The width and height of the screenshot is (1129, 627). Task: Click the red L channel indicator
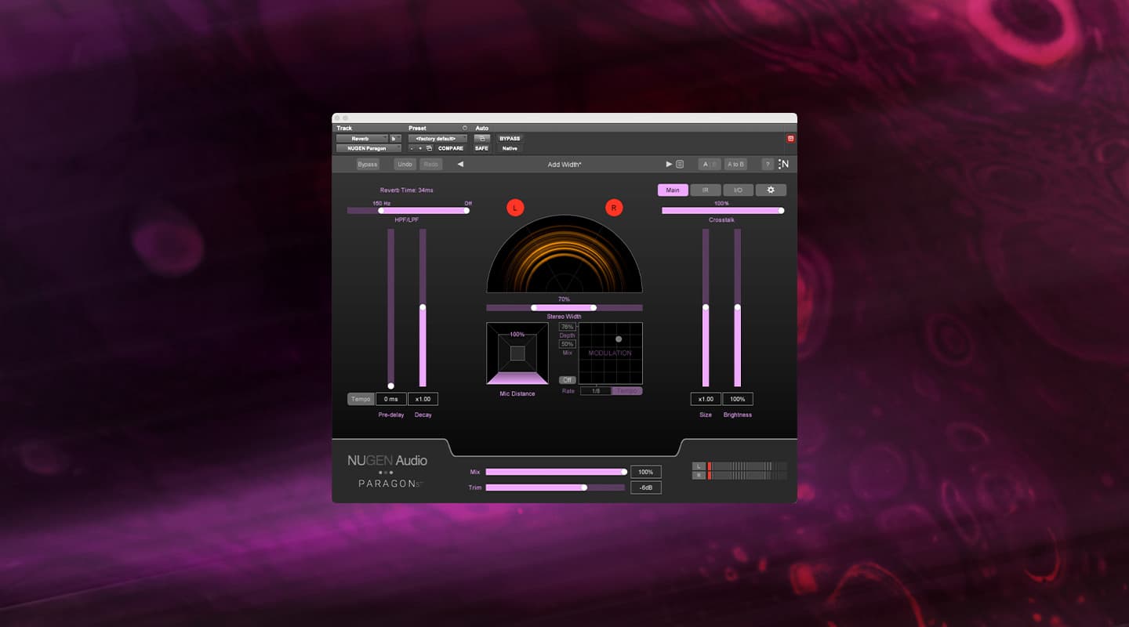(x=514, y=208)
